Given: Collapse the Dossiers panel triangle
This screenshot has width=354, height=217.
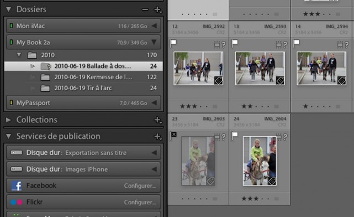Looking at the screenshot, I should point(9,9).
